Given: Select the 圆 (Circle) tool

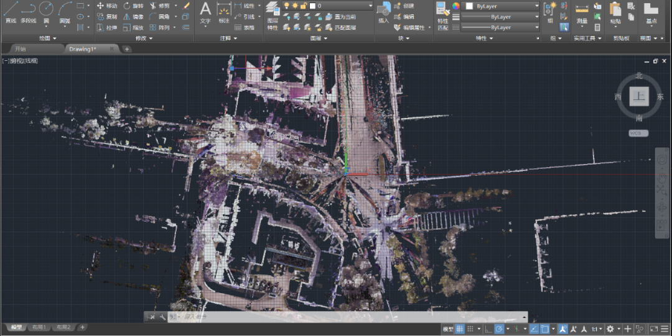Looking at the screenshot, I should coord(46,13).
